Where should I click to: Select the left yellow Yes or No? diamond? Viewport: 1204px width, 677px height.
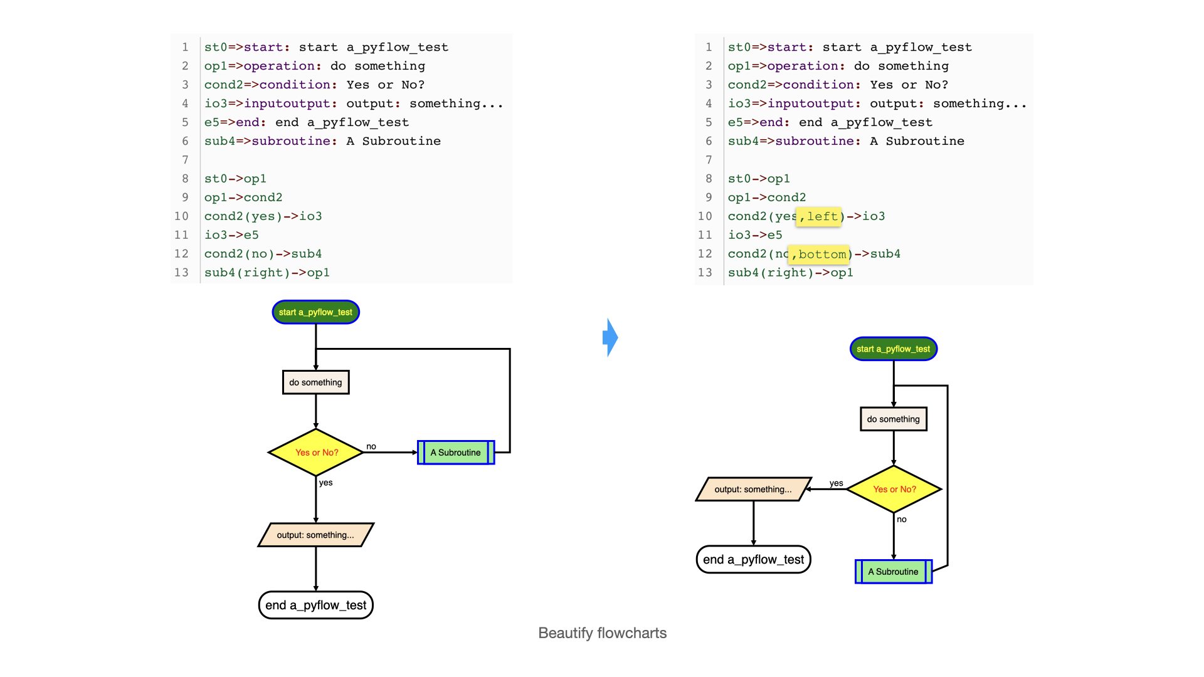(316, 452)
